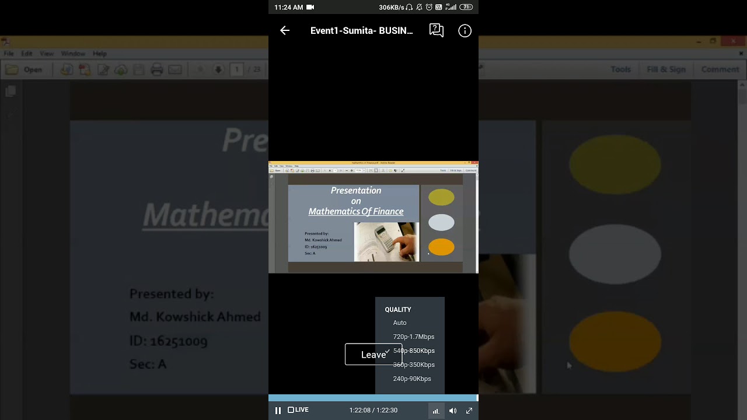Switch to 360p-350Kbps quality

click(414, 365)
